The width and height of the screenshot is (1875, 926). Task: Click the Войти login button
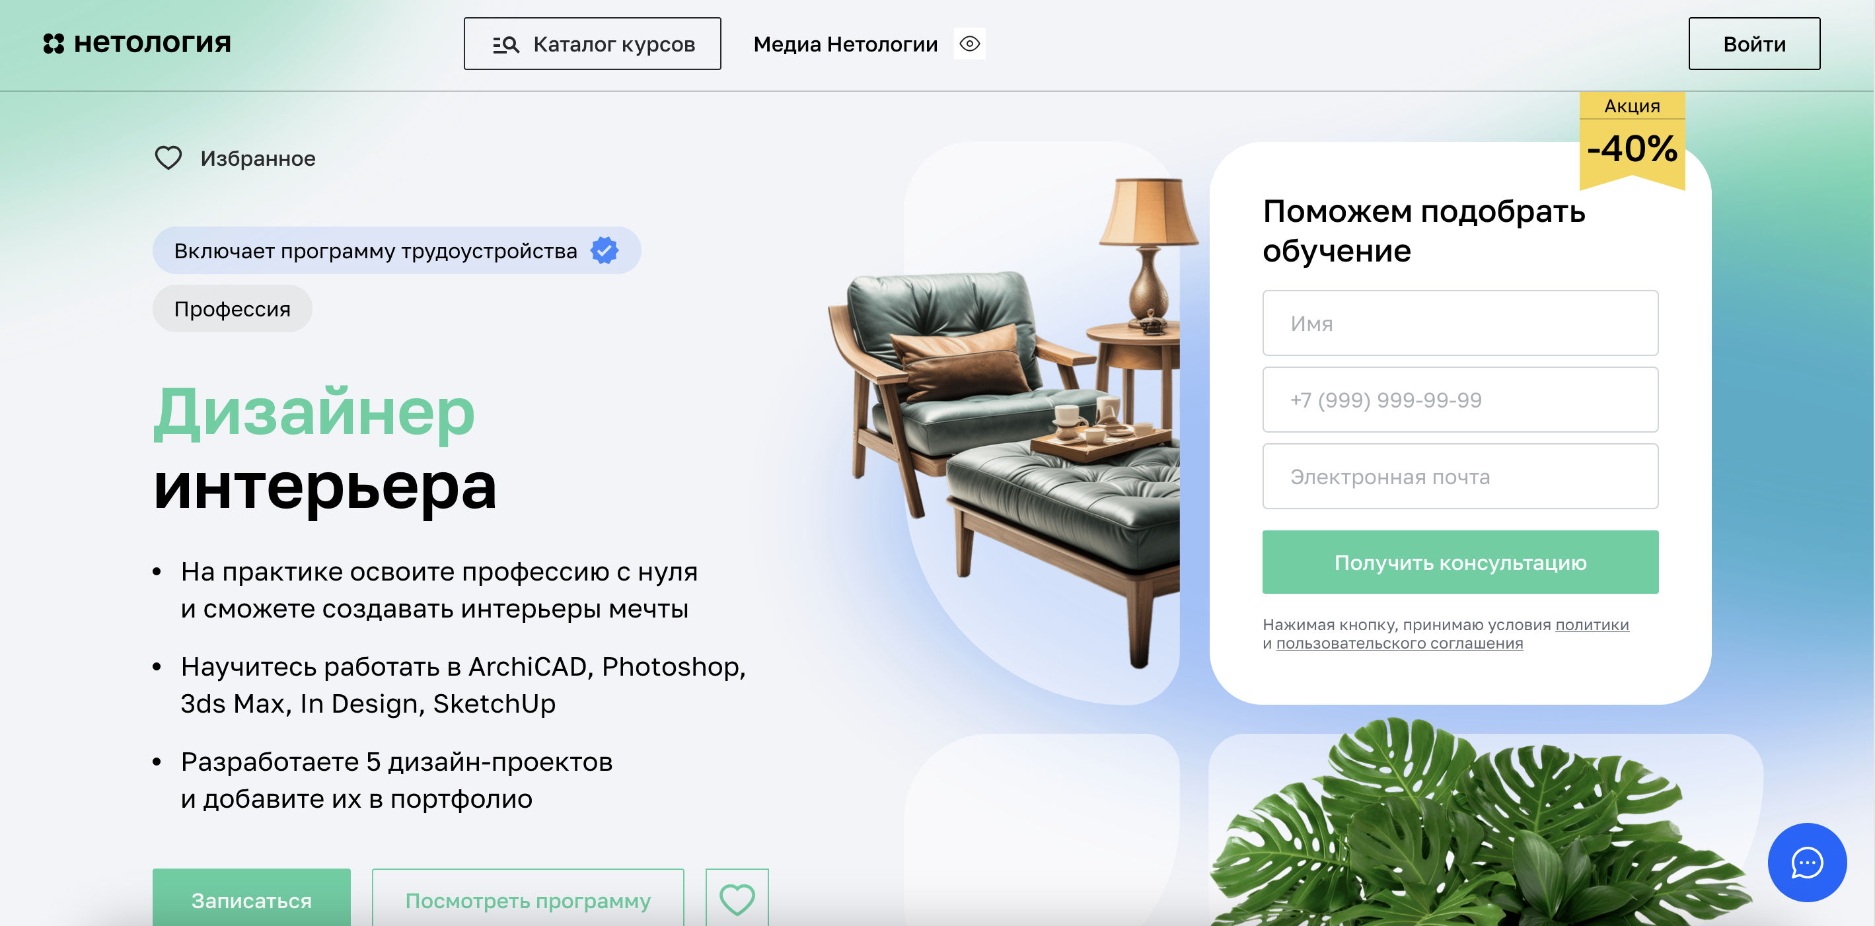[x=1754, y=44]
